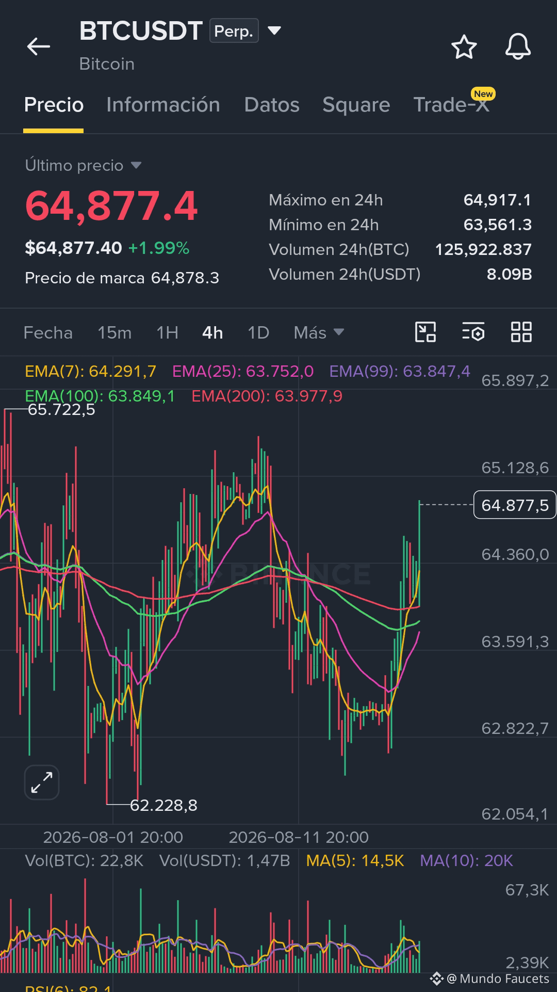The image size is (557, 992).
Task: Select the 1H timeframe
Action: (167, 332)
